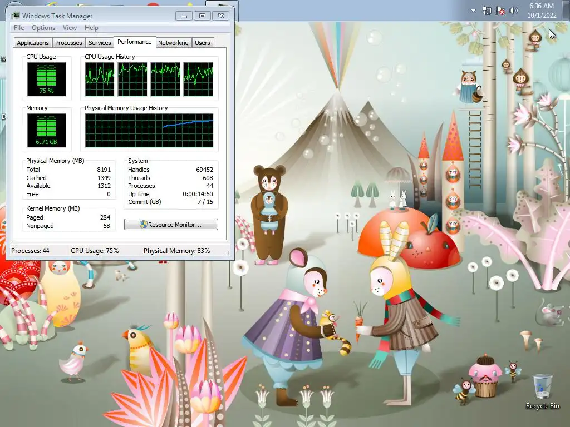570x427 pixels.
Task: Open the clock showing 6:36 AM
Action: pos(542,6)
